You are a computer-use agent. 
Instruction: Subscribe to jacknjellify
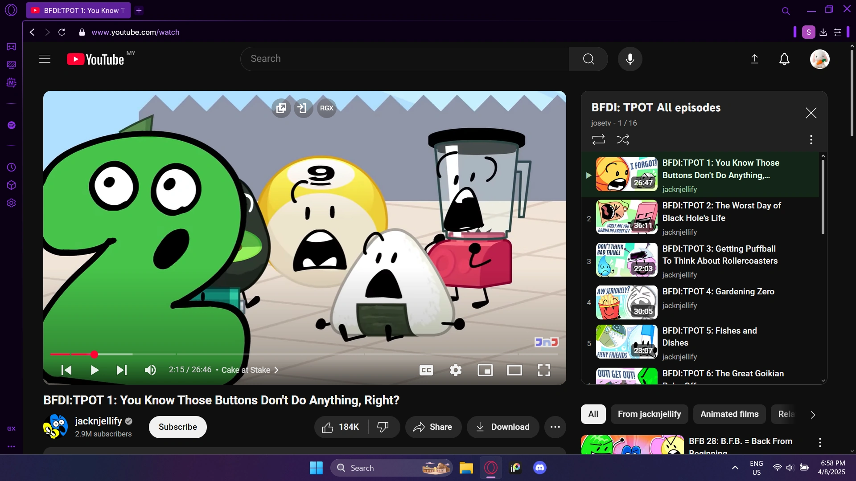click(x=177, y=427)
